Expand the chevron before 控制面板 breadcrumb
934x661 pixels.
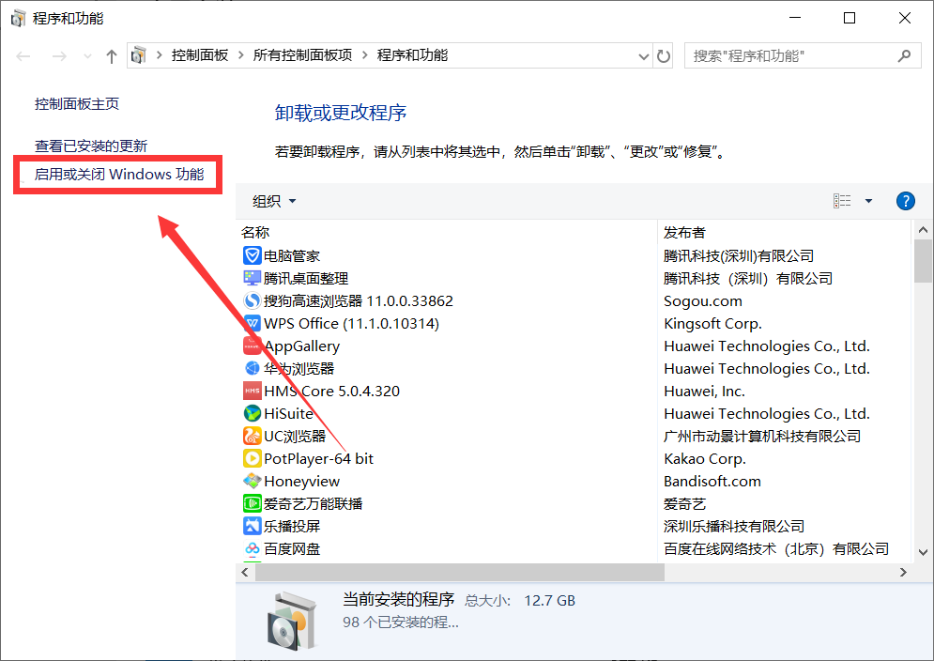click(159, 55)
